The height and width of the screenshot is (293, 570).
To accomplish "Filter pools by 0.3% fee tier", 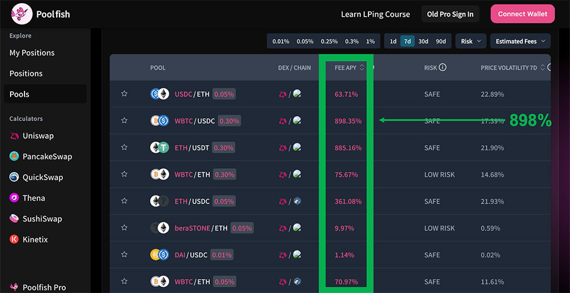I will click(x=352, y=41).
